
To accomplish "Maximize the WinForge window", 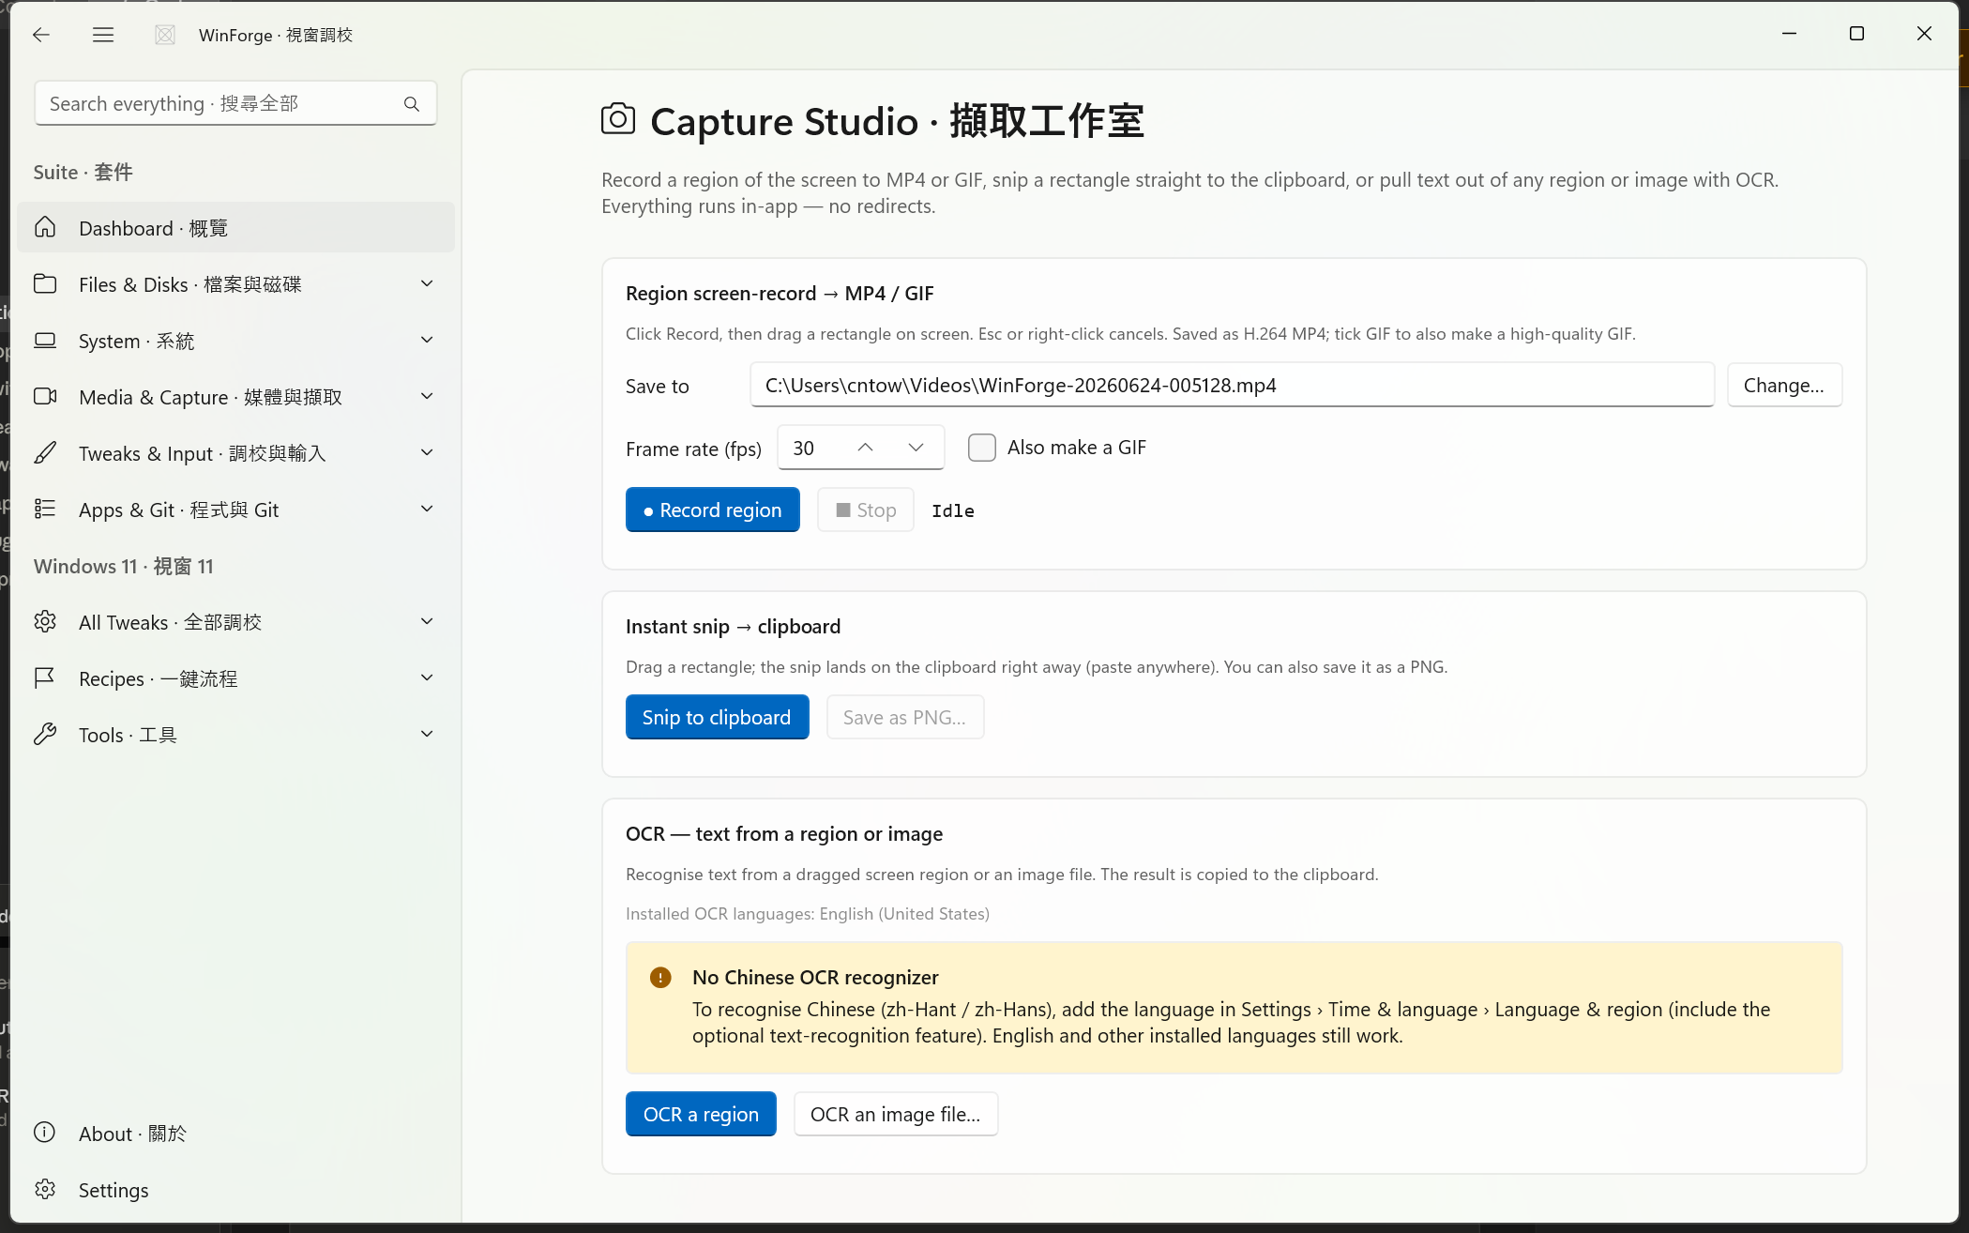I will coord(1856,34).
